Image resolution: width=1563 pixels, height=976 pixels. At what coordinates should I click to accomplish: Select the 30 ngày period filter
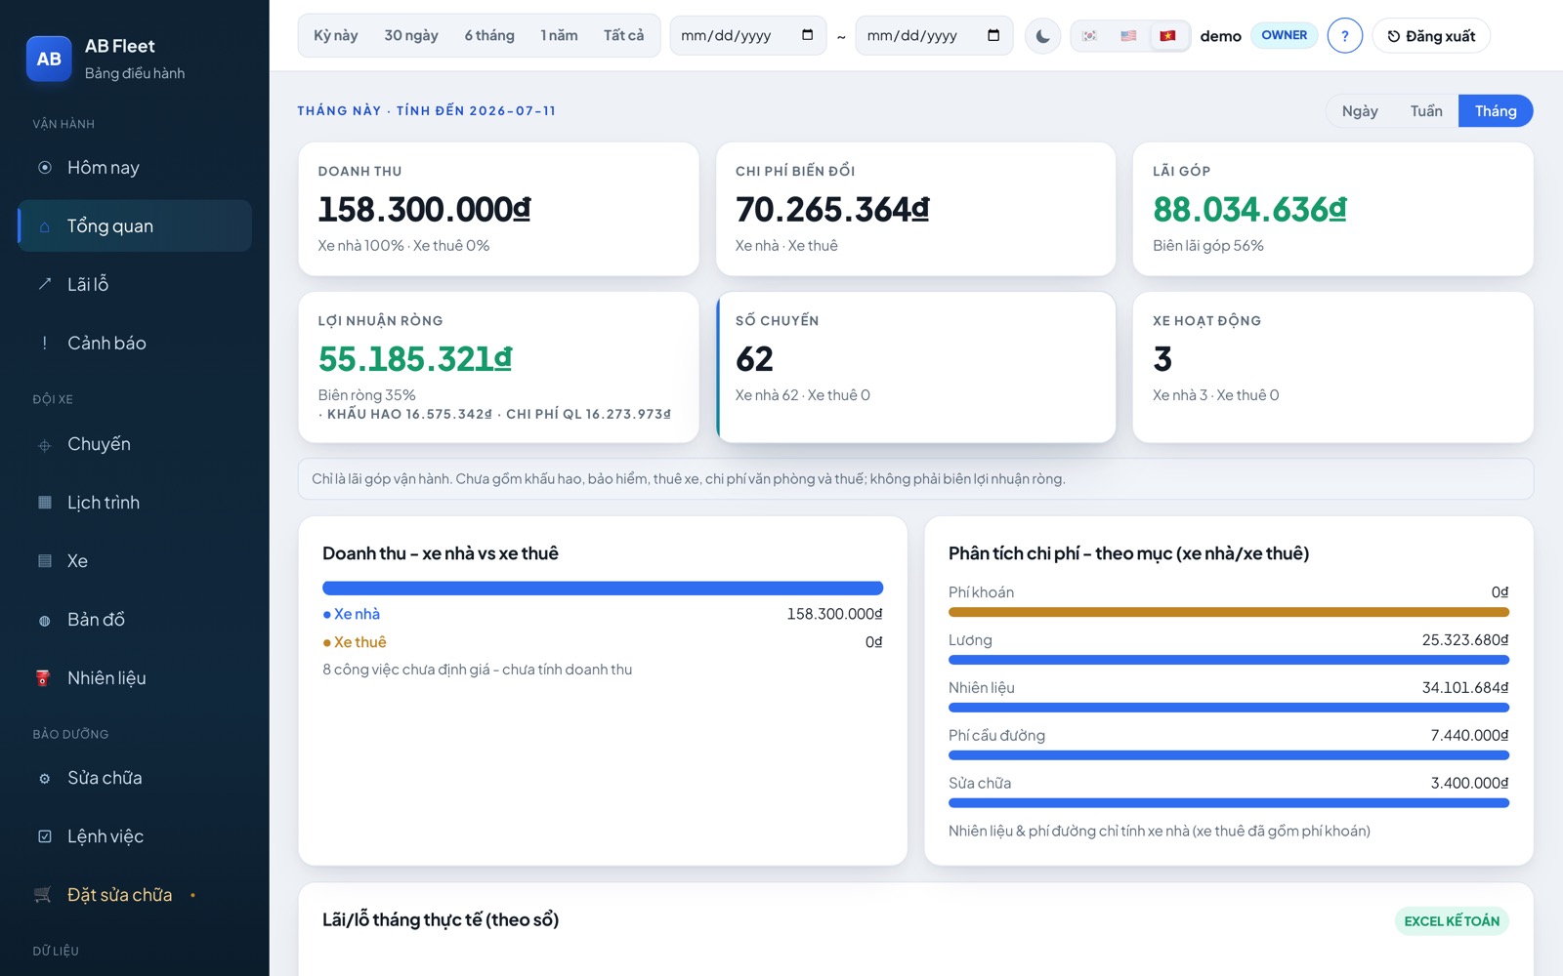[x=411, y=35]
